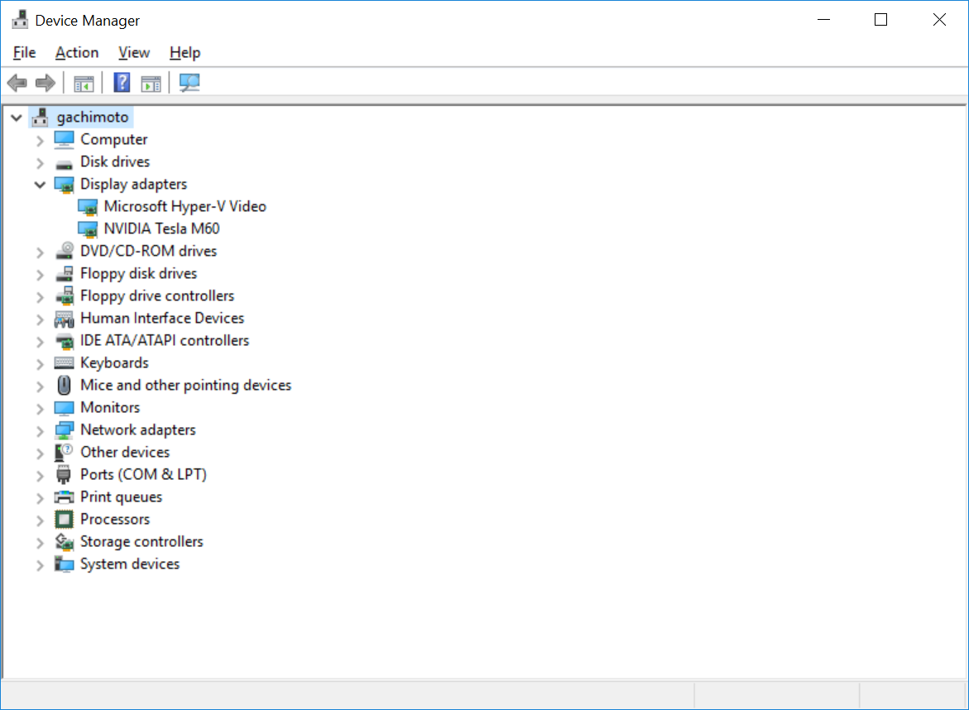Collapse the Display adapters category

tap(40, 185)
